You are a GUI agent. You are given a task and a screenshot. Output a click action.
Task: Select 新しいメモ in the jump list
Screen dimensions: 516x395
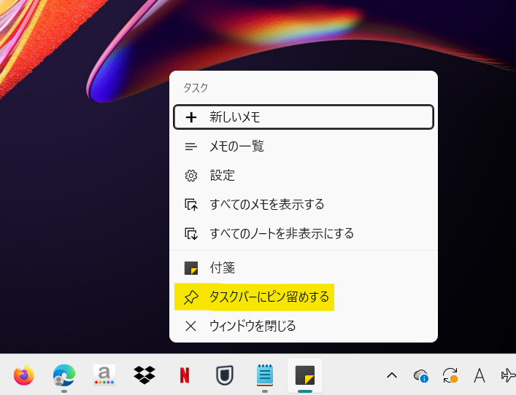tap(304, 117)
